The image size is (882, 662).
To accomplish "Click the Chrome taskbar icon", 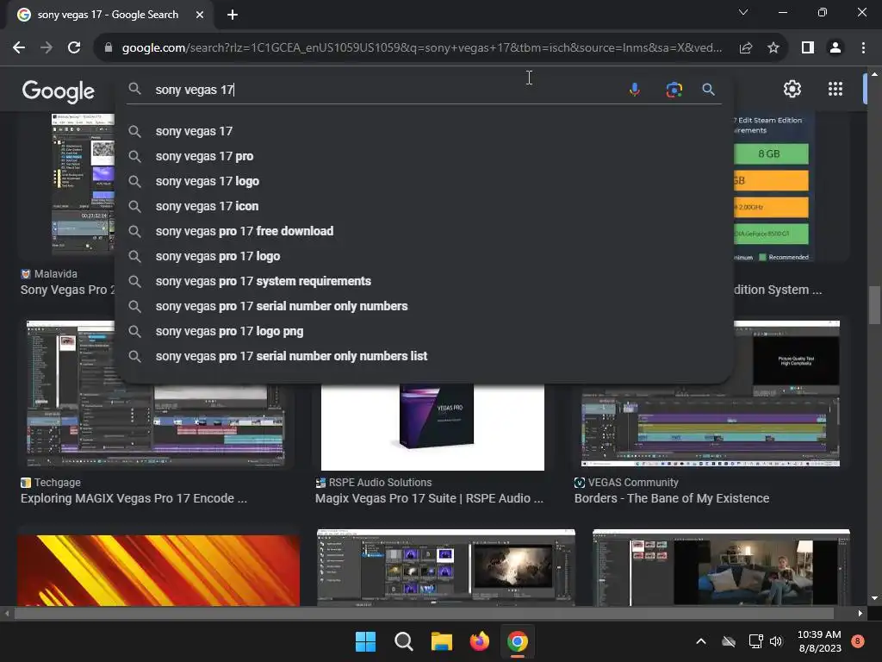I will pyautogui.click(x=518, y=641).
